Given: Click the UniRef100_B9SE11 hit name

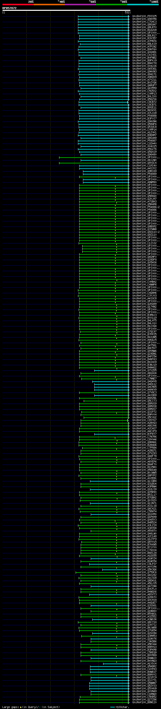Looking at the screenshot, I should coord(144,107).
